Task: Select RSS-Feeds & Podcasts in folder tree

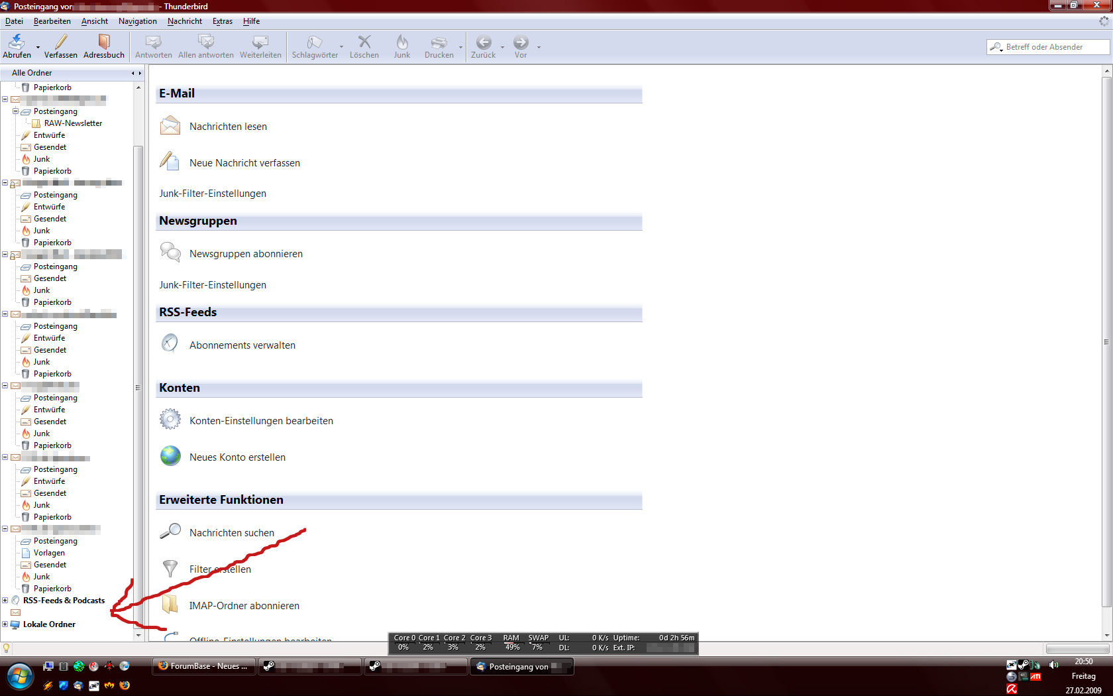Action: click(64, 601)
